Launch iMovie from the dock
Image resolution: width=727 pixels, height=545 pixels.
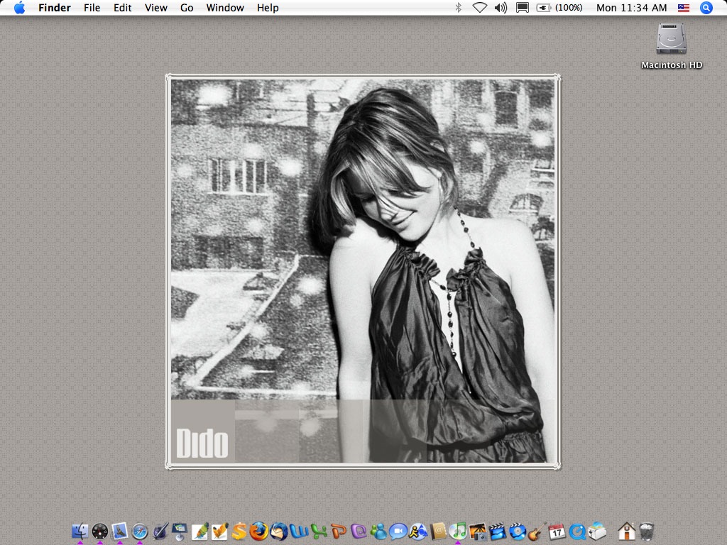pos(498,531)
